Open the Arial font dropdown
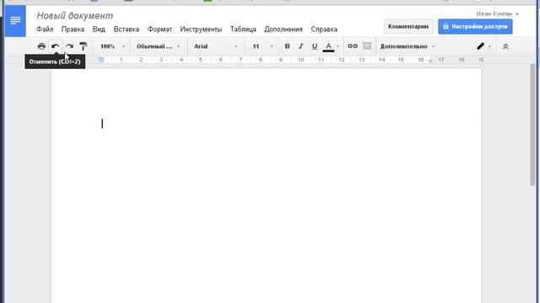This screenshot has height=303, width=540. tap(216, 46)
